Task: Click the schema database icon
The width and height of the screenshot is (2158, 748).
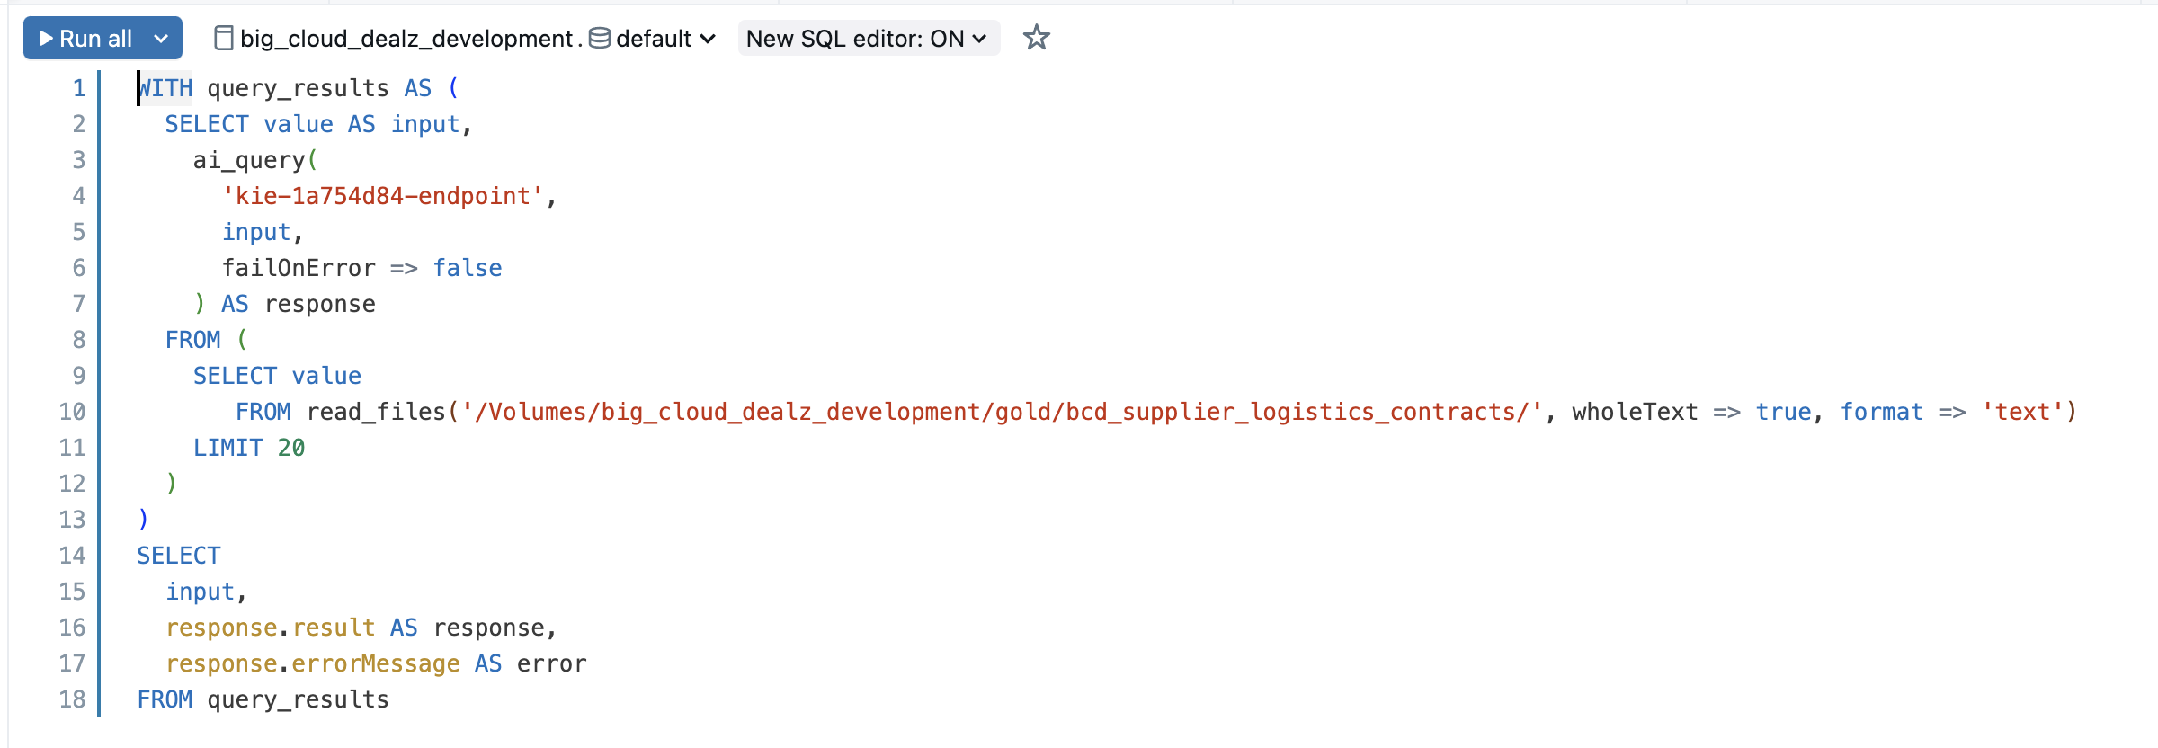Action: click(x=600, y=39)
